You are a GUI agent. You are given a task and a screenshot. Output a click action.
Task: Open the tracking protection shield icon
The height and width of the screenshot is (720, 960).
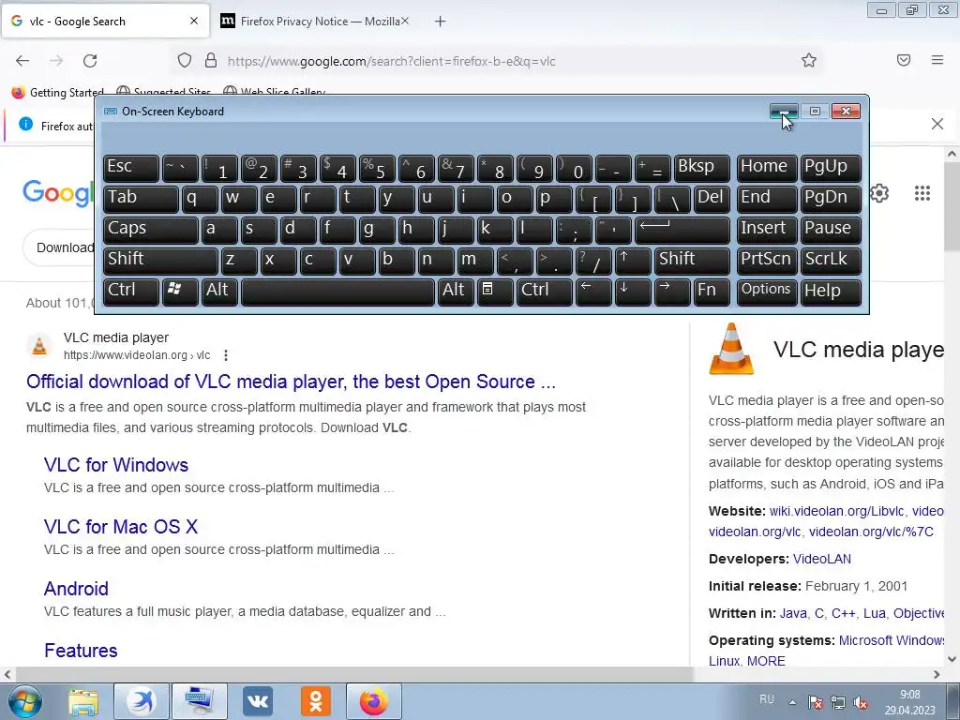coord(185,60)
